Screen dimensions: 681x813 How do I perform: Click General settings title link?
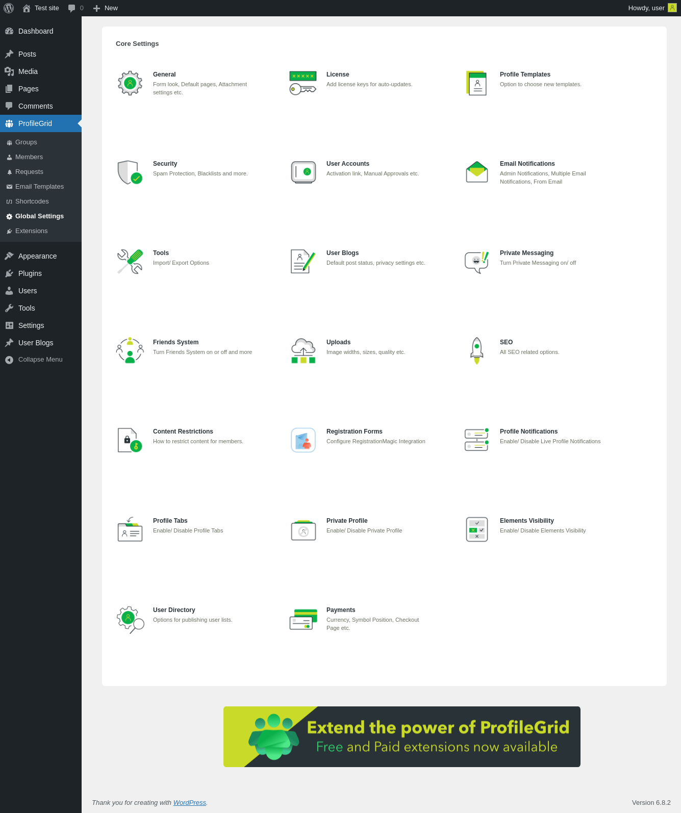pyautogui.click(x=164, y=74)
